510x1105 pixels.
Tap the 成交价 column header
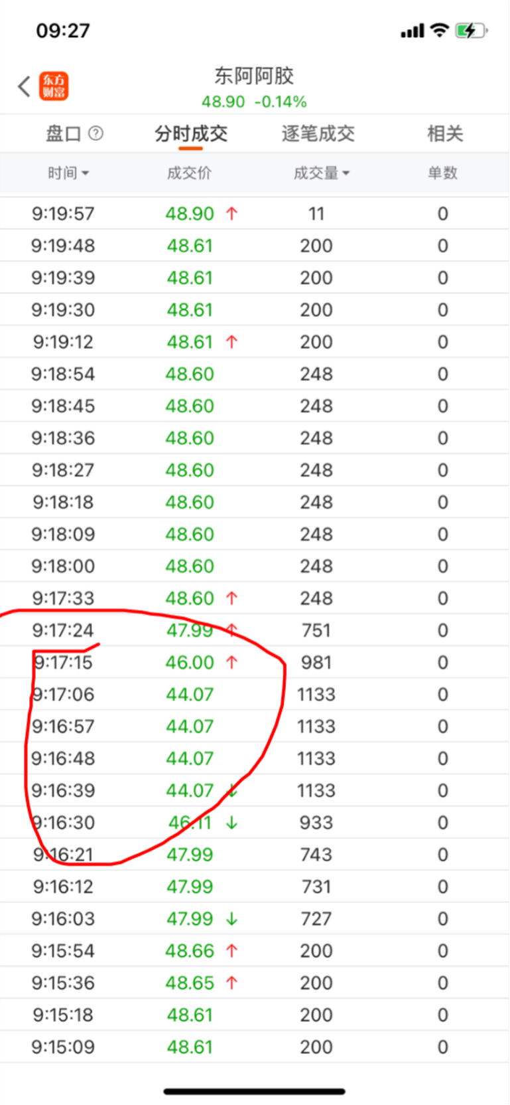tap(189, 173)
